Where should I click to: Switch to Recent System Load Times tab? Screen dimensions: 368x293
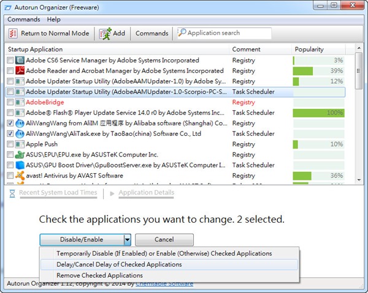pyautogui.click(x=58, y=193)
